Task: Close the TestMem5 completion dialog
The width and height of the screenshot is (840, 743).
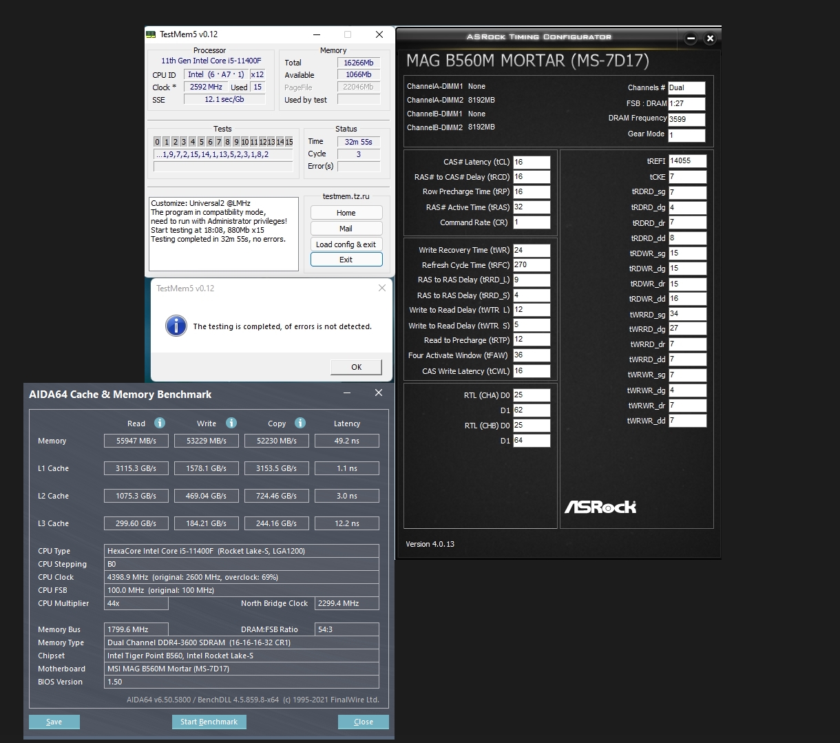Action: [x=382, y=288]
